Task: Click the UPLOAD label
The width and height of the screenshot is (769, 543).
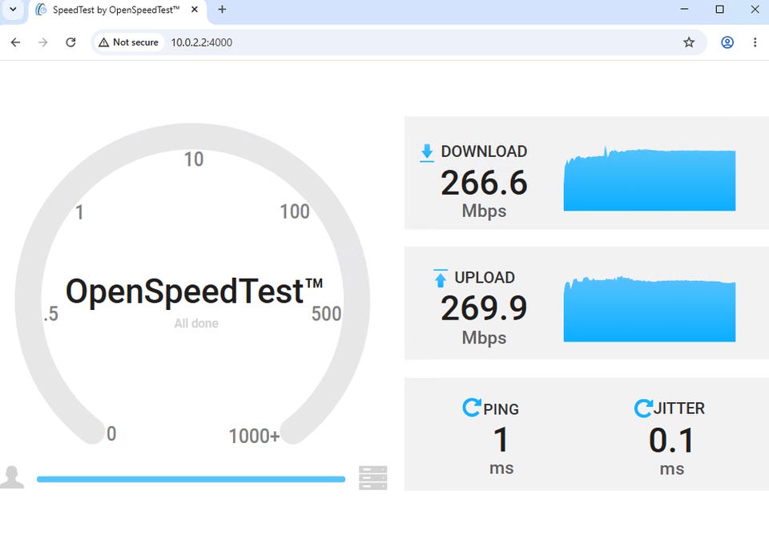Action: pyautogui.click(x=485, y=278)
